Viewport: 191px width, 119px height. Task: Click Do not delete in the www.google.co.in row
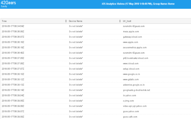[x=76, y=74]
